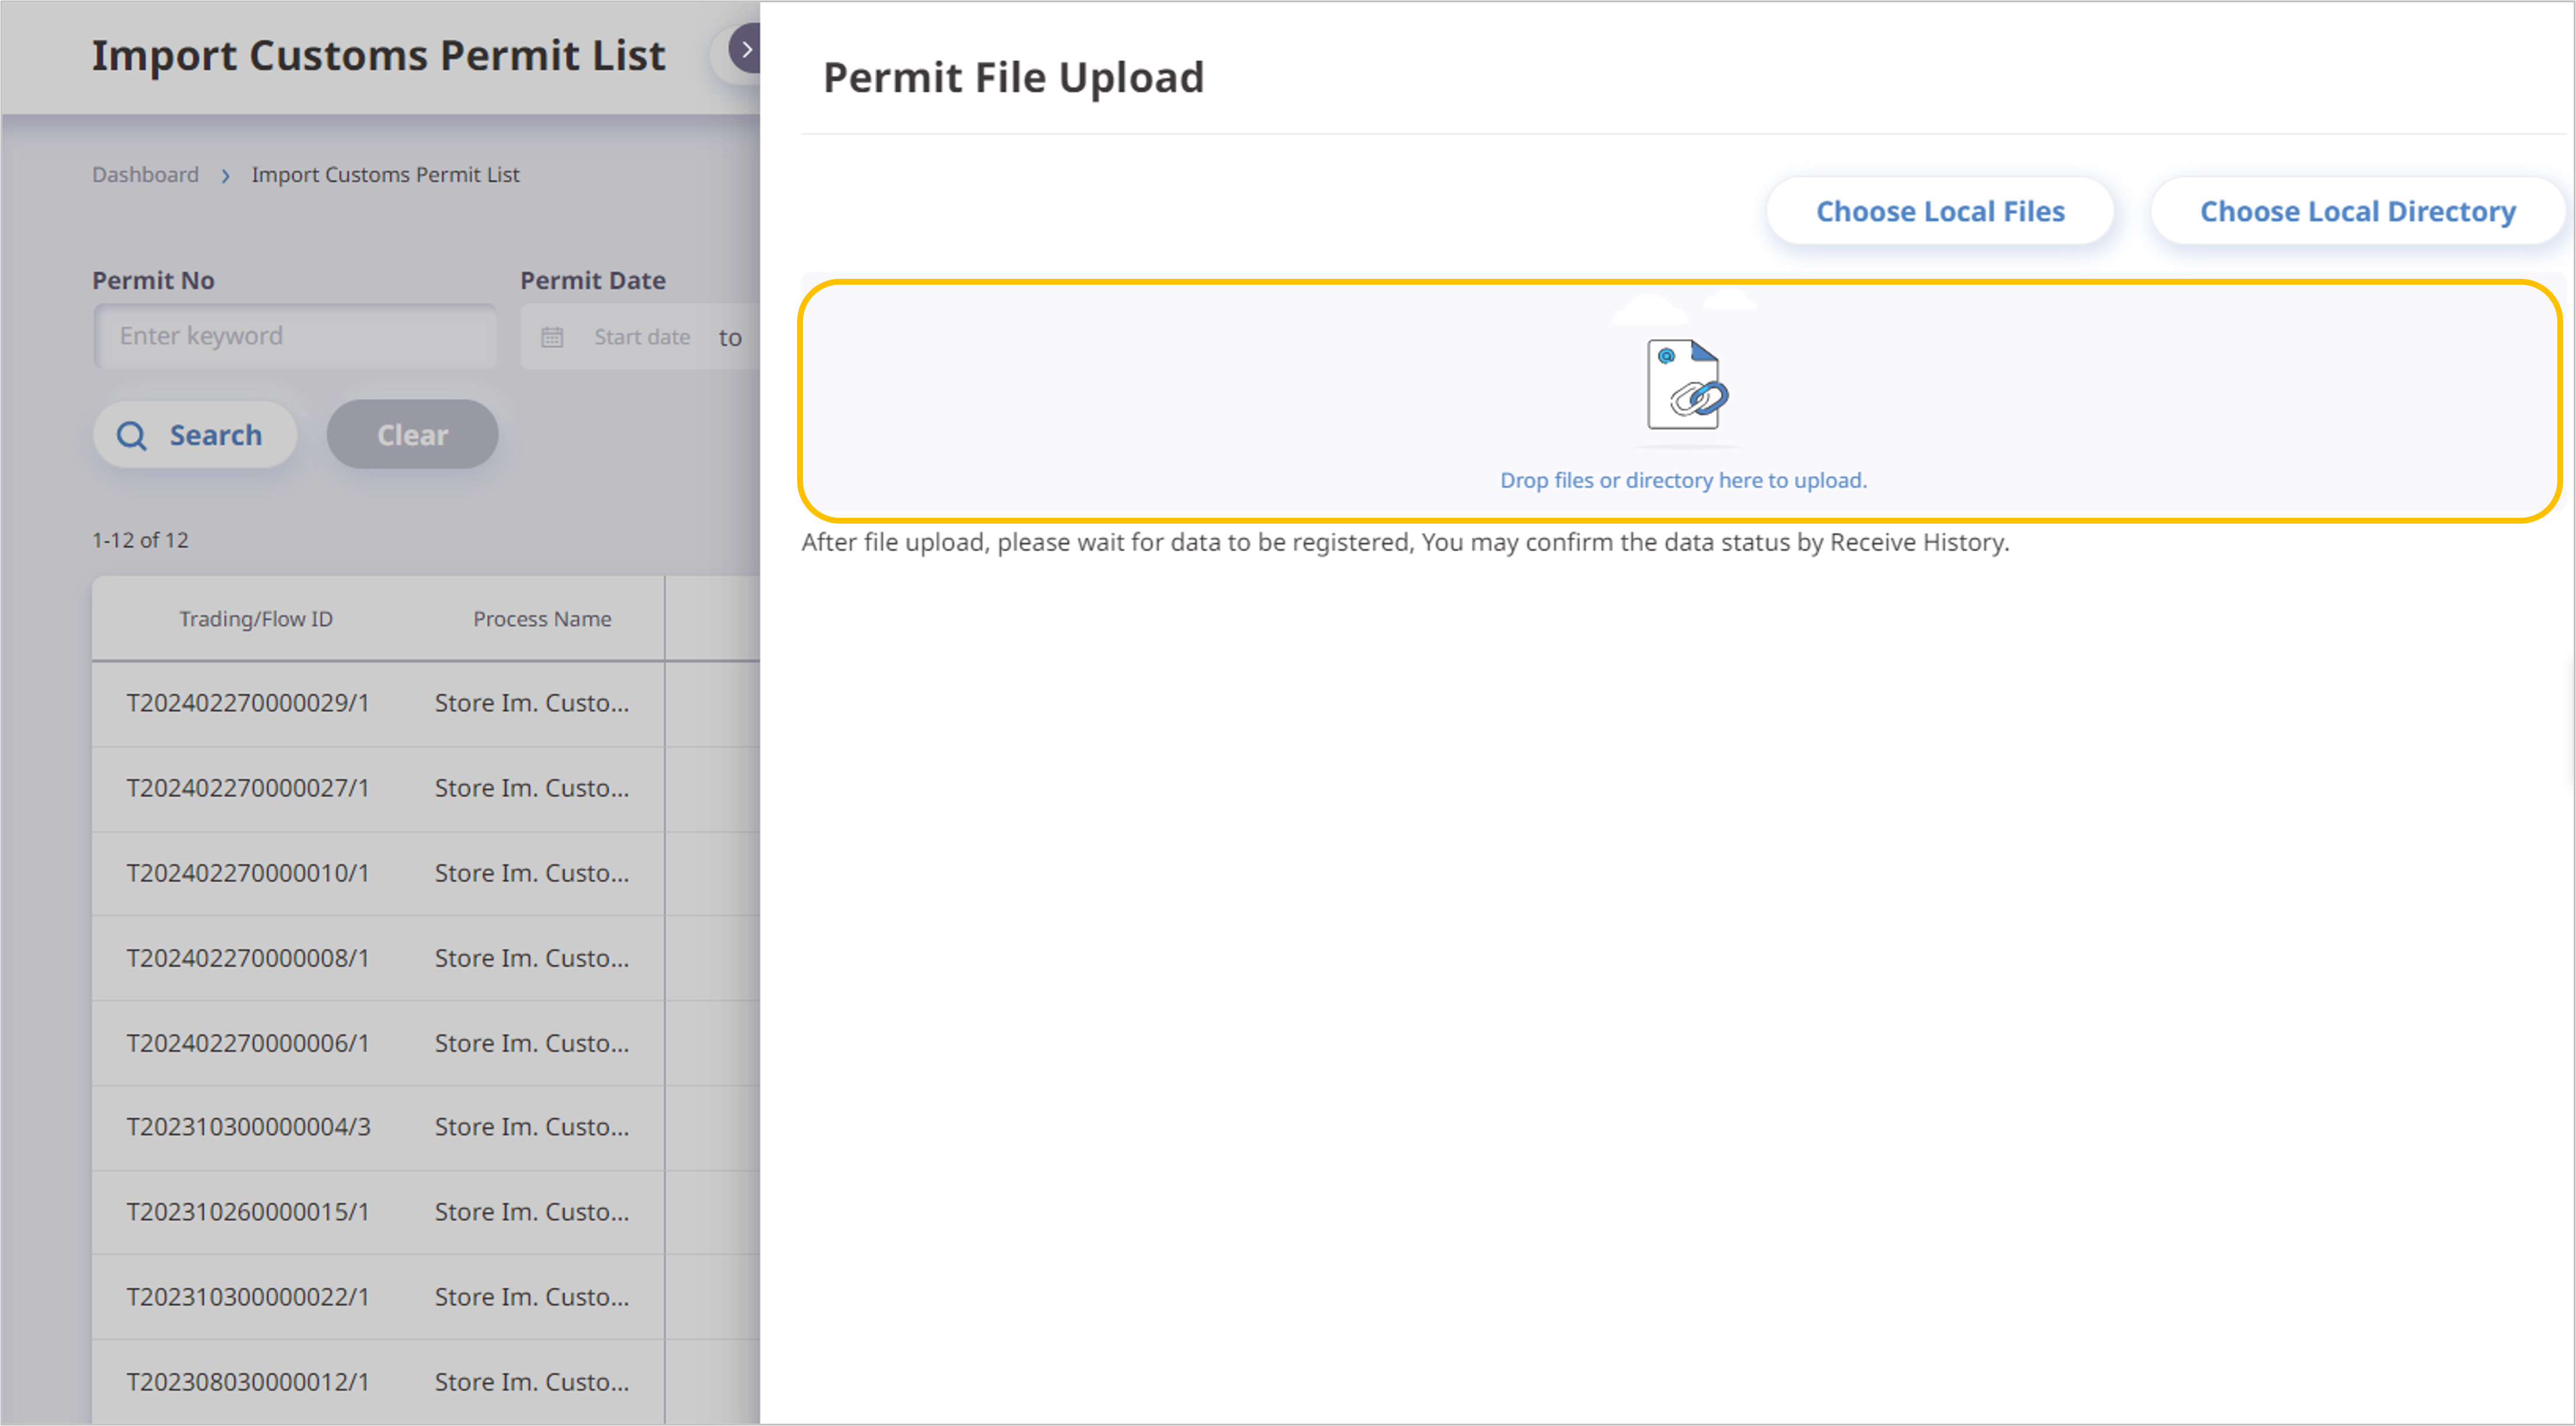The image size is (2576, 1426).
Task: Click the calendar icon in Permit Date
Action: click(x=552, y=337)
